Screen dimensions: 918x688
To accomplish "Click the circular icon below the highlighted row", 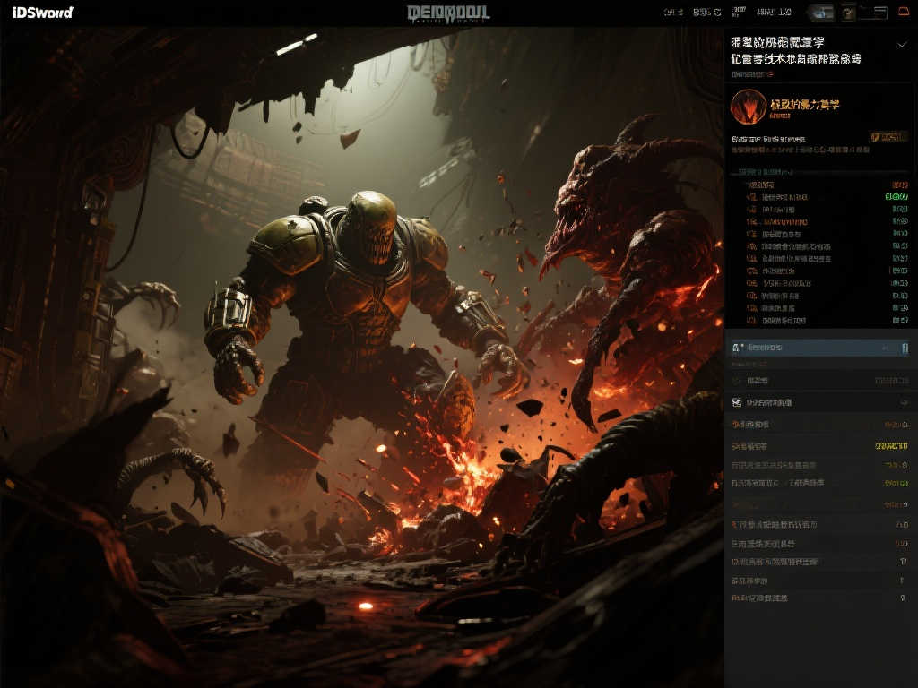I will coord(736,381).
